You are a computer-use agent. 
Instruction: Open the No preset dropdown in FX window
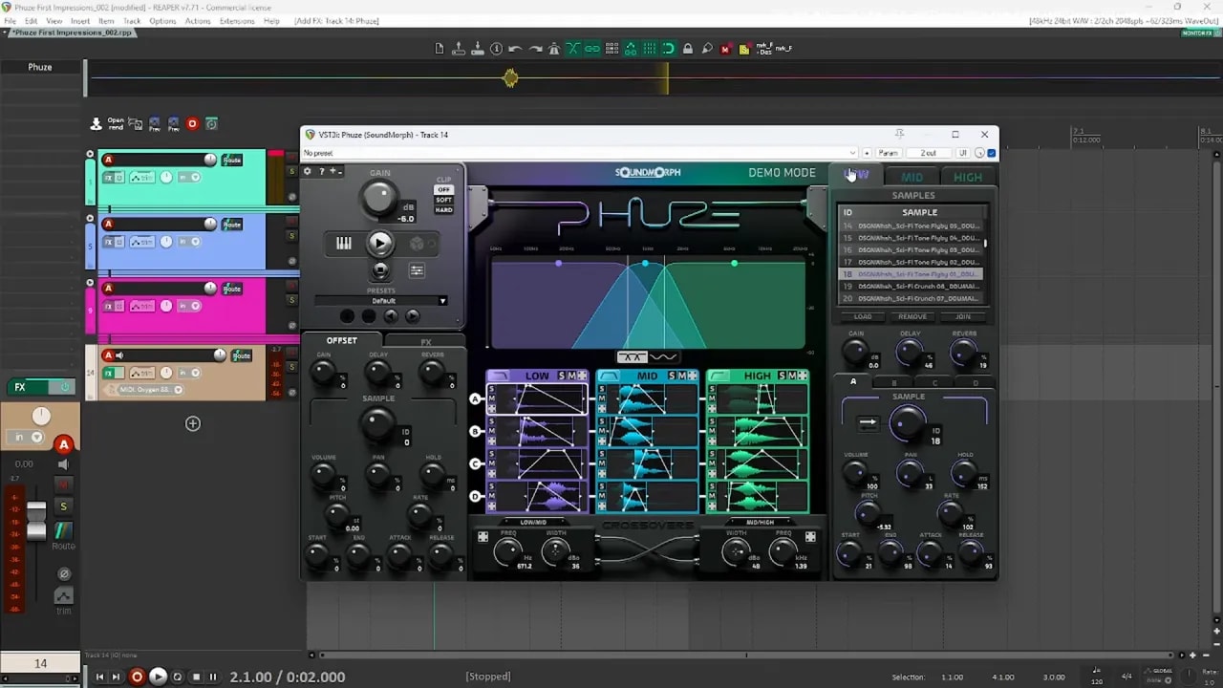point(579,153)
